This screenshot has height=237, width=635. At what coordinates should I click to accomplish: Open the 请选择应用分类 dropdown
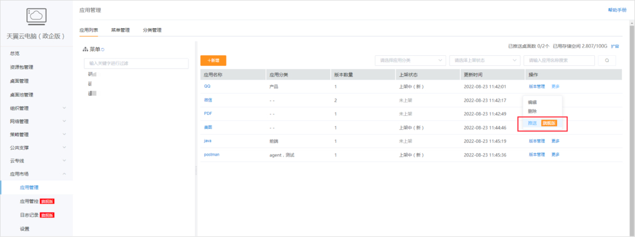pos(410,61)
